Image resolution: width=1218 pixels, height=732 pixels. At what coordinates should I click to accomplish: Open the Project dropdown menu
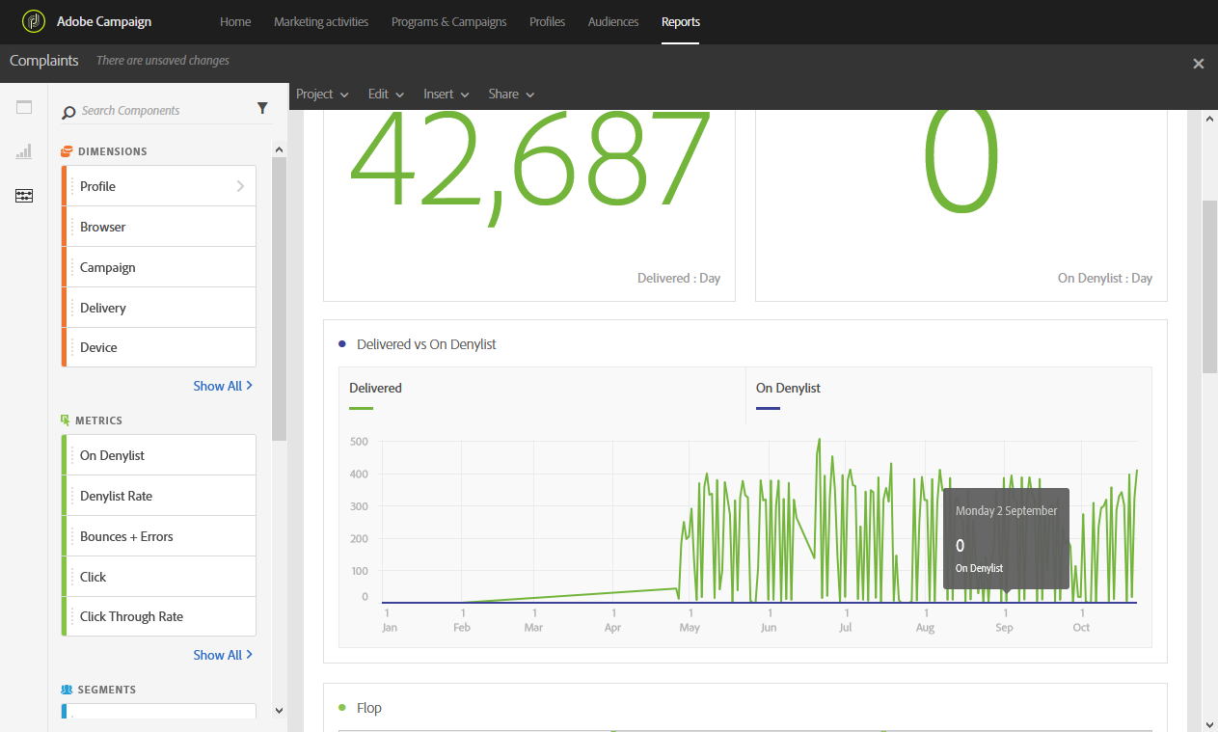[x=322, y=94]
